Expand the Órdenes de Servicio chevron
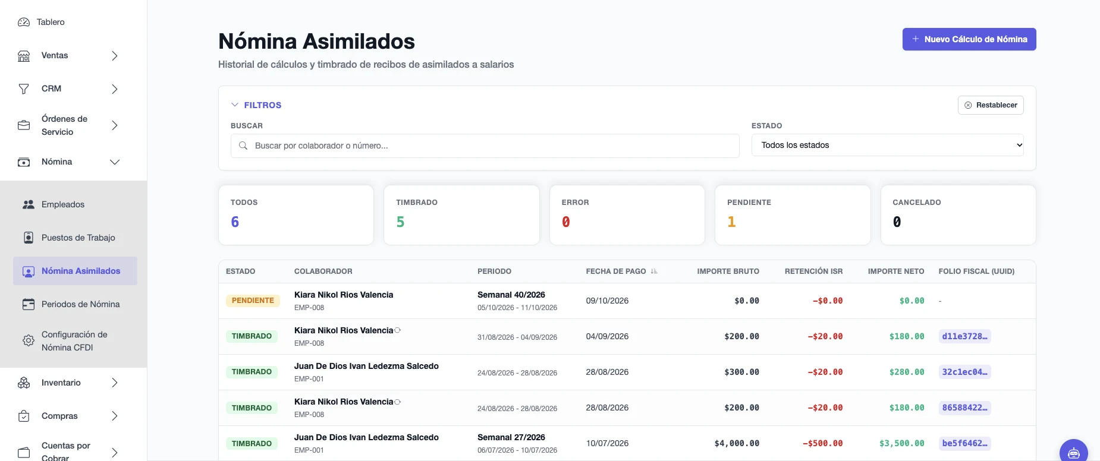The image size is (1100, 461). click(115, 125)
